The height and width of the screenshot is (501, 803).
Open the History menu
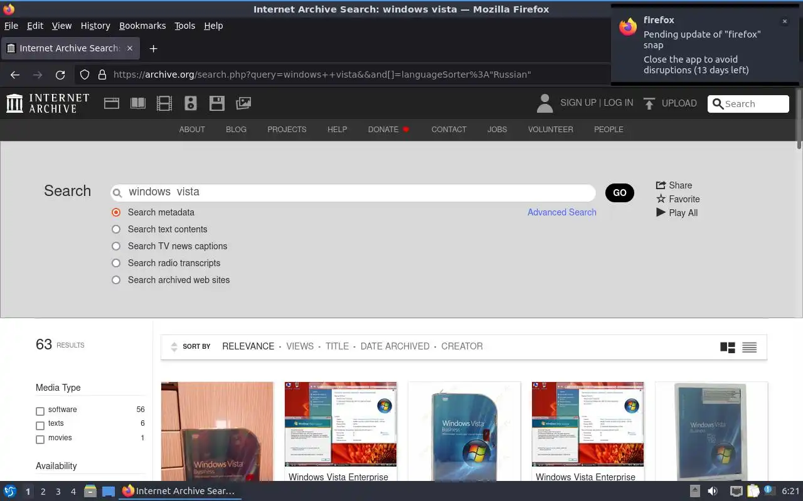coord(95,26)
